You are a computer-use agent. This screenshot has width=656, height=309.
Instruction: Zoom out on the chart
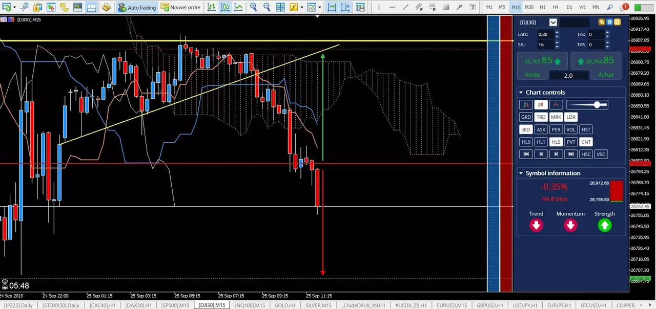[x=267, y=7]
